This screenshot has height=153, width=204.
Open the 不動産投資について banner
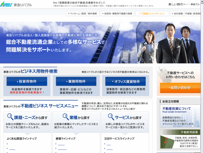[x=180, y=116]
